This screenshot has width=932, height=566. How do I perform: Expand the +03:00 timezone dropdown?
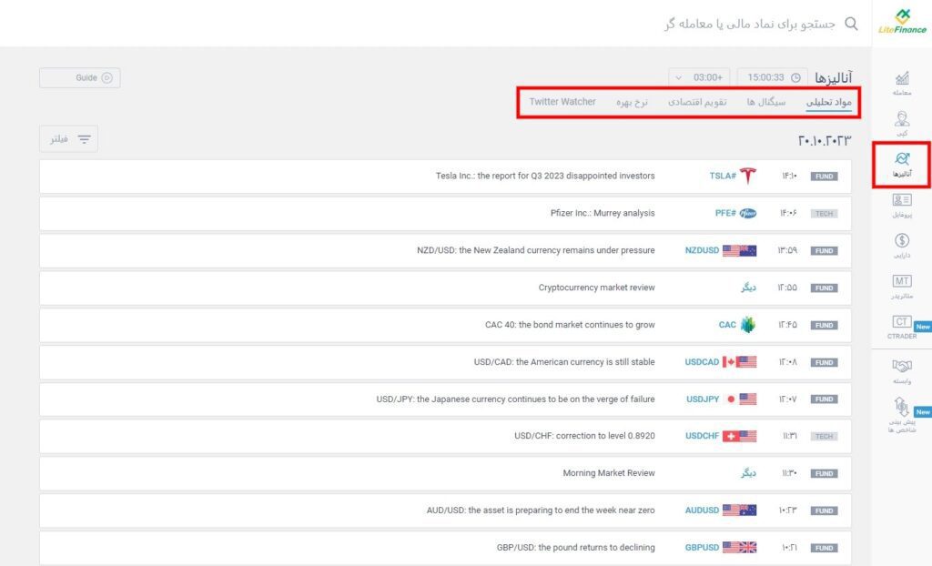(700, 77)
